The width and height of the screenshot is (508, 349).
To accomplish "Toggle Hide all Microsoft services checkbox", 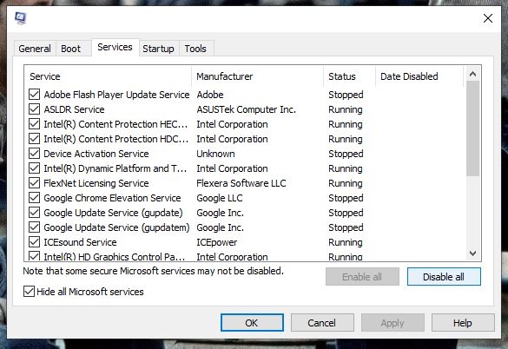I will coord(29,292).
